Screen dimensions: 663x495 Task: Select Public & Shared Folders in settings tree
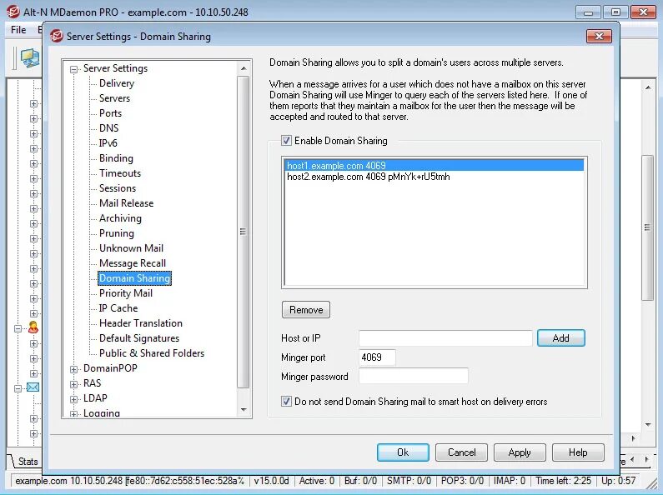tap(152, 353)
